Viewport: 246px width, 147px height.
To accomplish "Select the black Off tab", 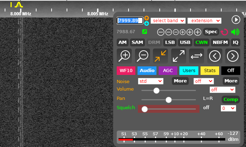I will pos(231,71).
